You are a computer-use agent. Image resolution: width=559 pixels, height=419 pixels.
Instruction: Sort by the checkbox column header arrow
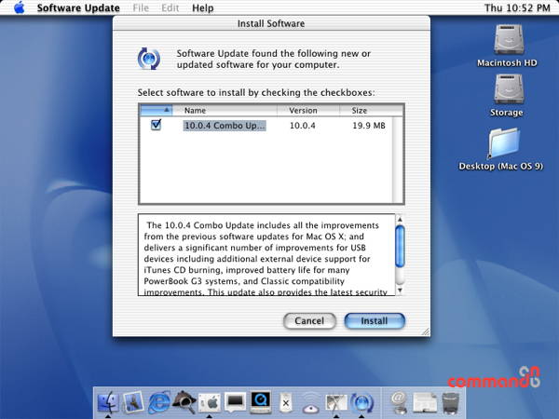pyautogui.click(x=157, y=110)
